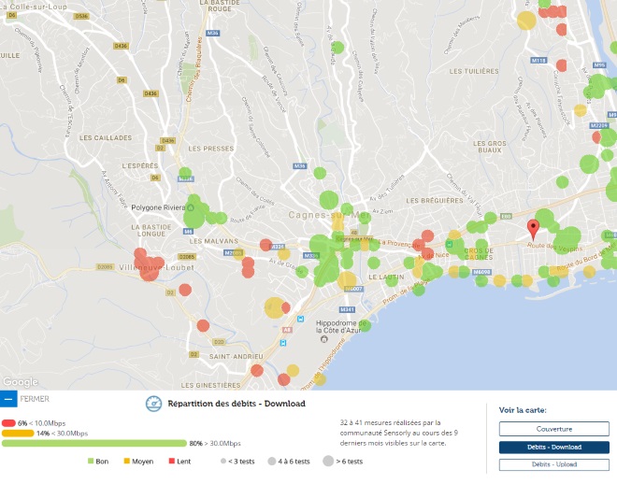Click the speedometer icon beside Répartition des débits
Screen dimensions: 617x484
click(153, 404)
